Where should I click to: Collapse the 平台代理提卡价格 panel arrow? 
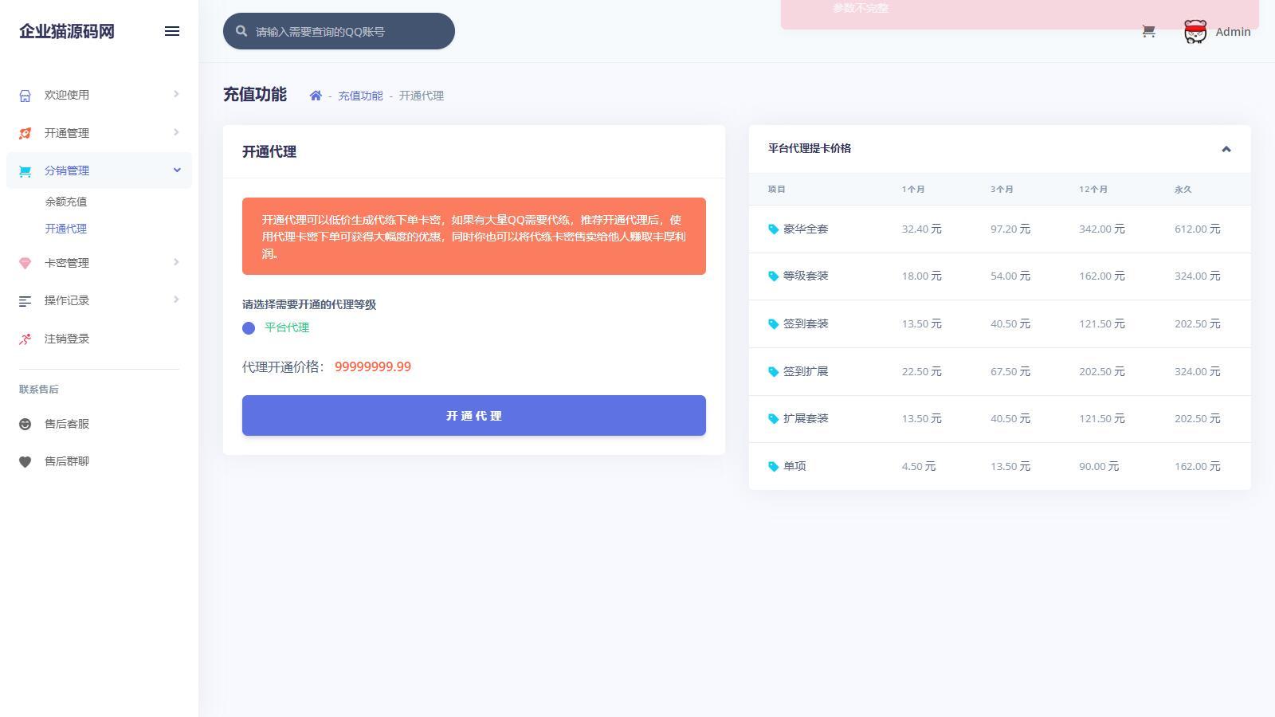click(1226, 149)
